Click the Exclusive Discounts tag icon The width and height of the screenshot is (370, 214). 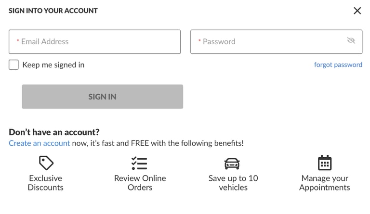click(x=46, y=163)
